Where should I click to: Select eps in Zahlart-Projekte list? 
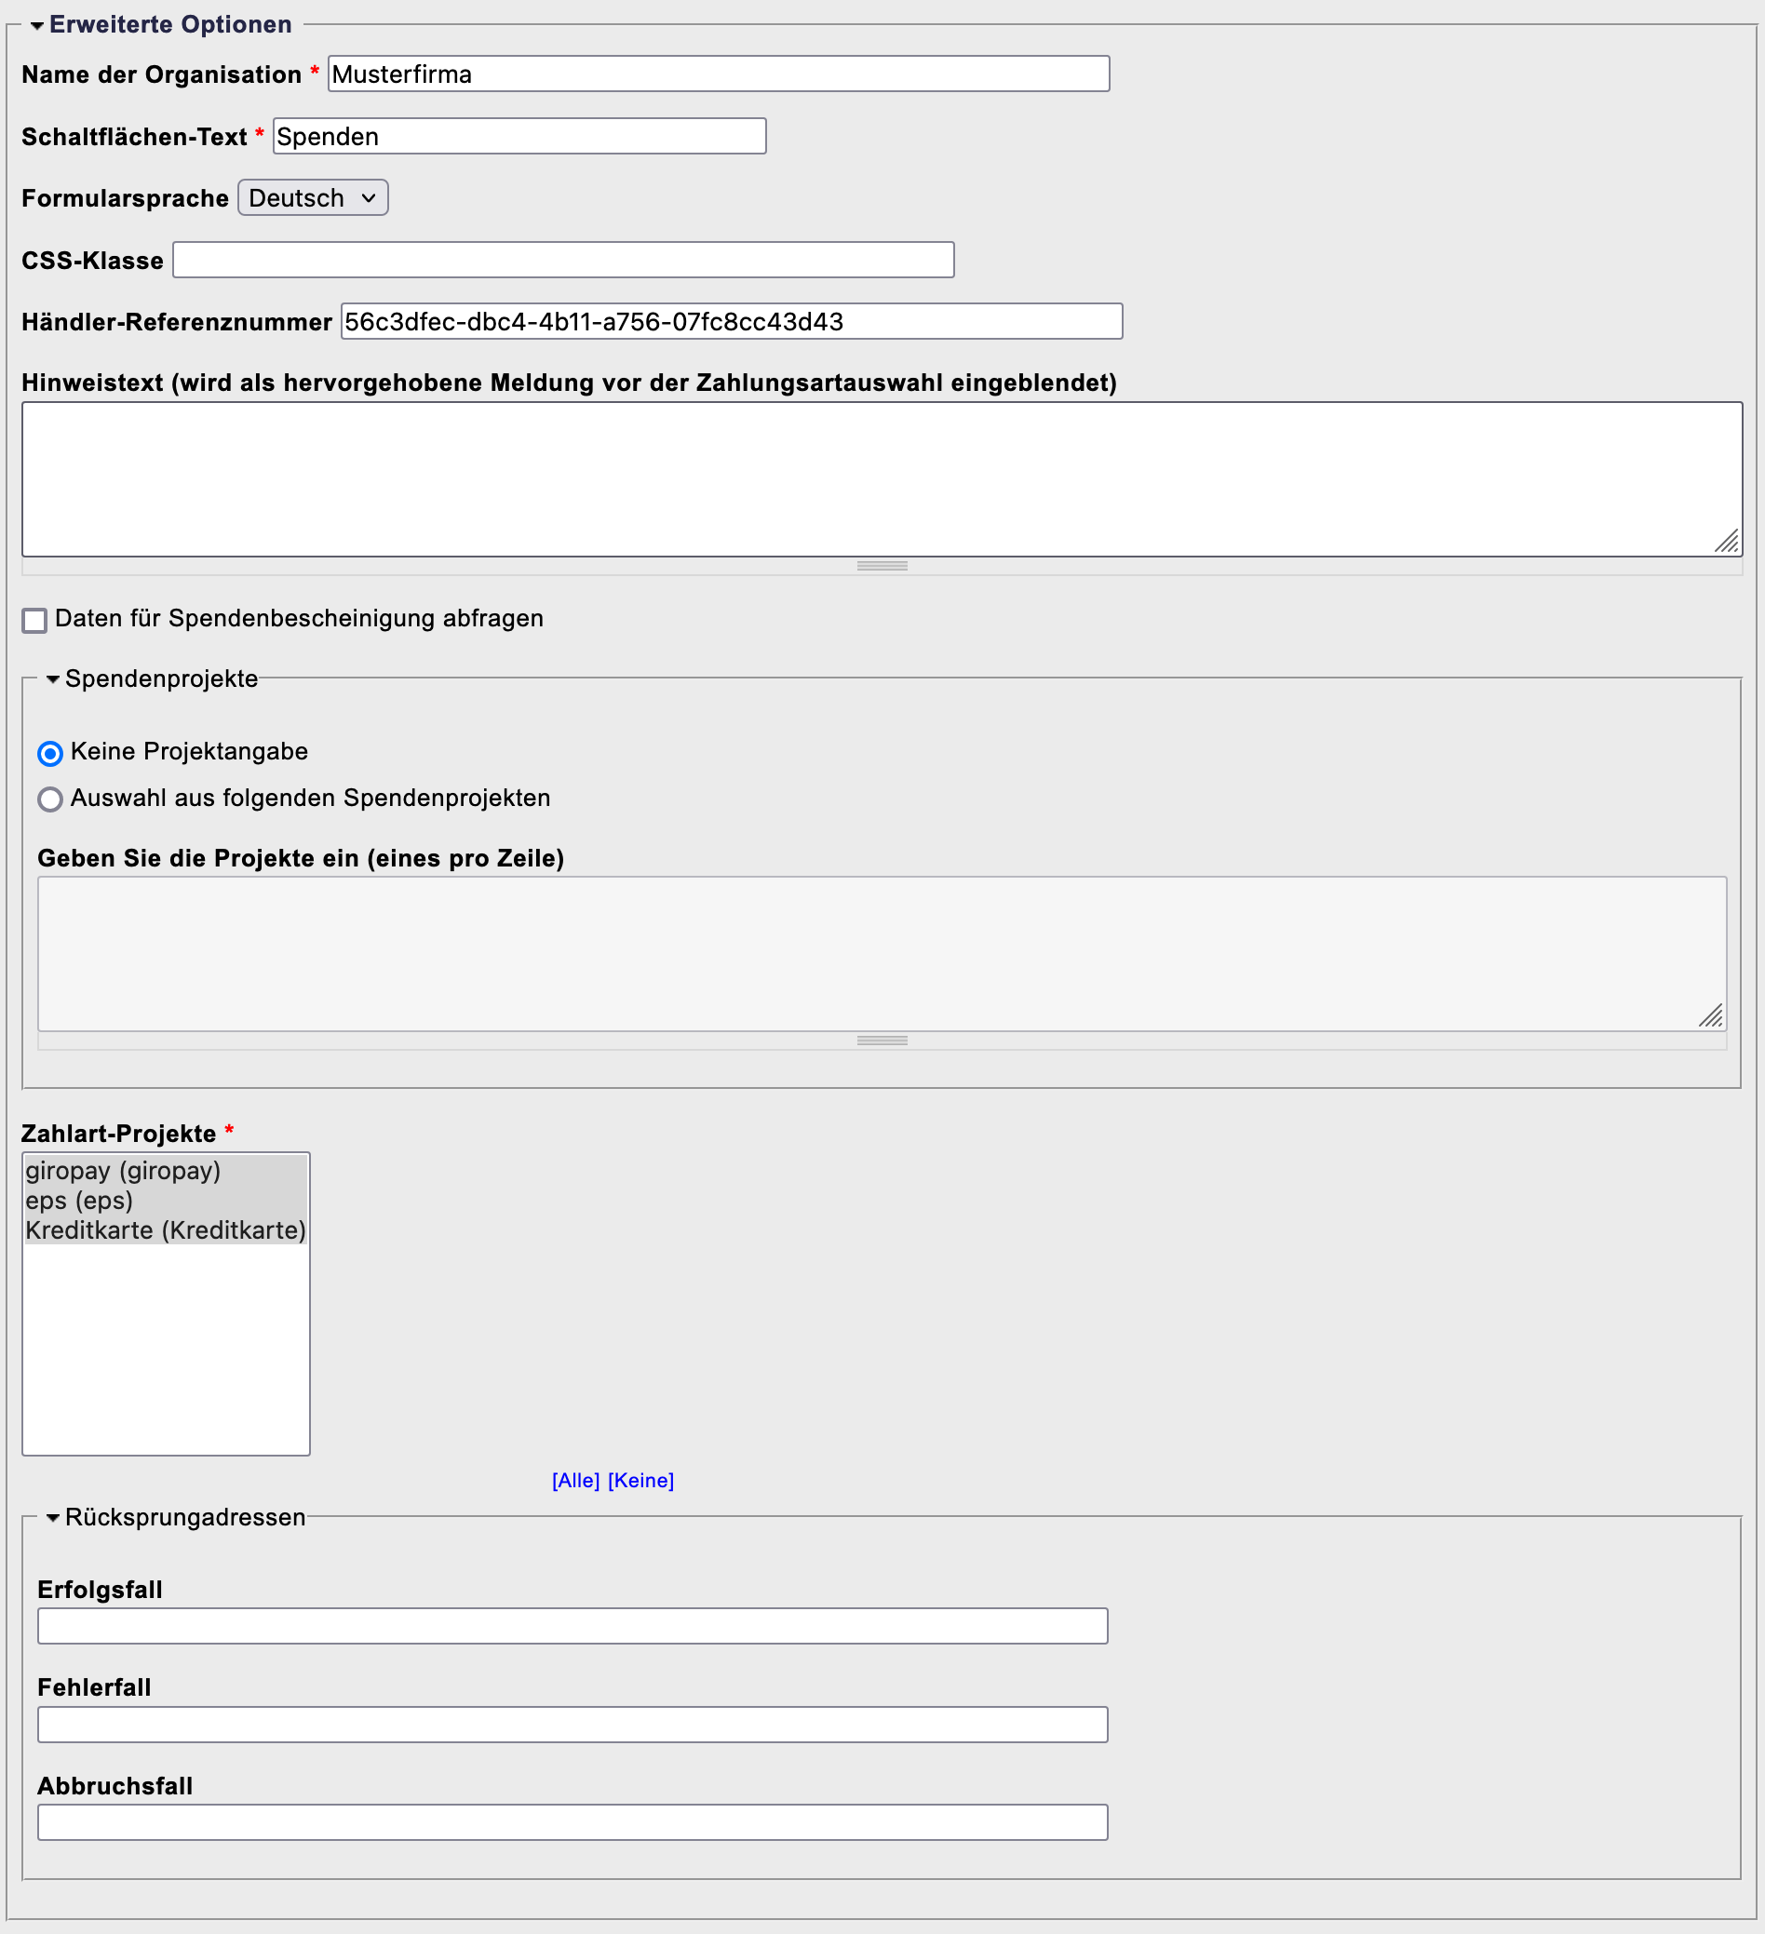(80, 1202)
